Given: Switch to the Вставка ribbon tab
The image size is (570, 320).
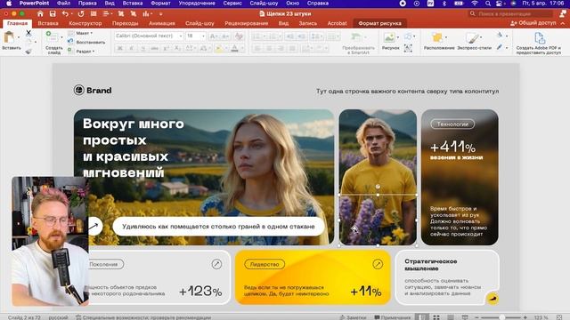Looking at the screenshot, I should (x=48, y=23).
